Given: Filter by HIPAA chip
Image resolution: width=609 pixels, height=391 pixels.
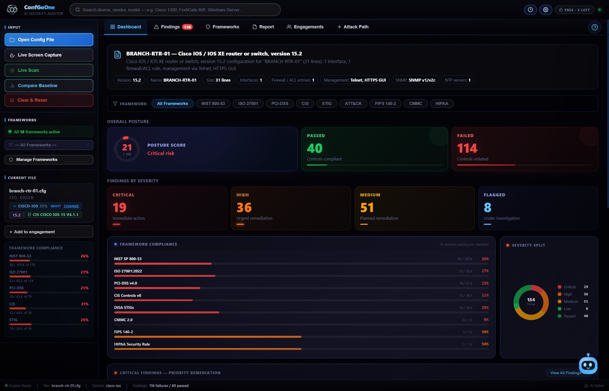Looking at the screenshot, I should [442, 104].
